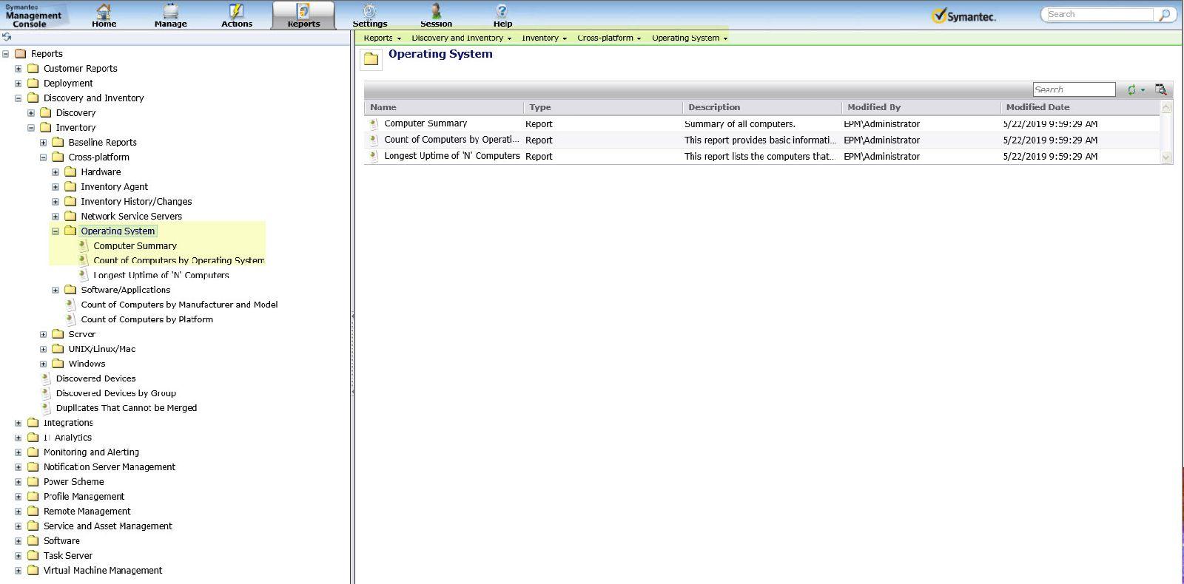Expand the Remote Management folder
This screenshot has width=1184, height=584.
pyautogui.click(x=18, y=512)
